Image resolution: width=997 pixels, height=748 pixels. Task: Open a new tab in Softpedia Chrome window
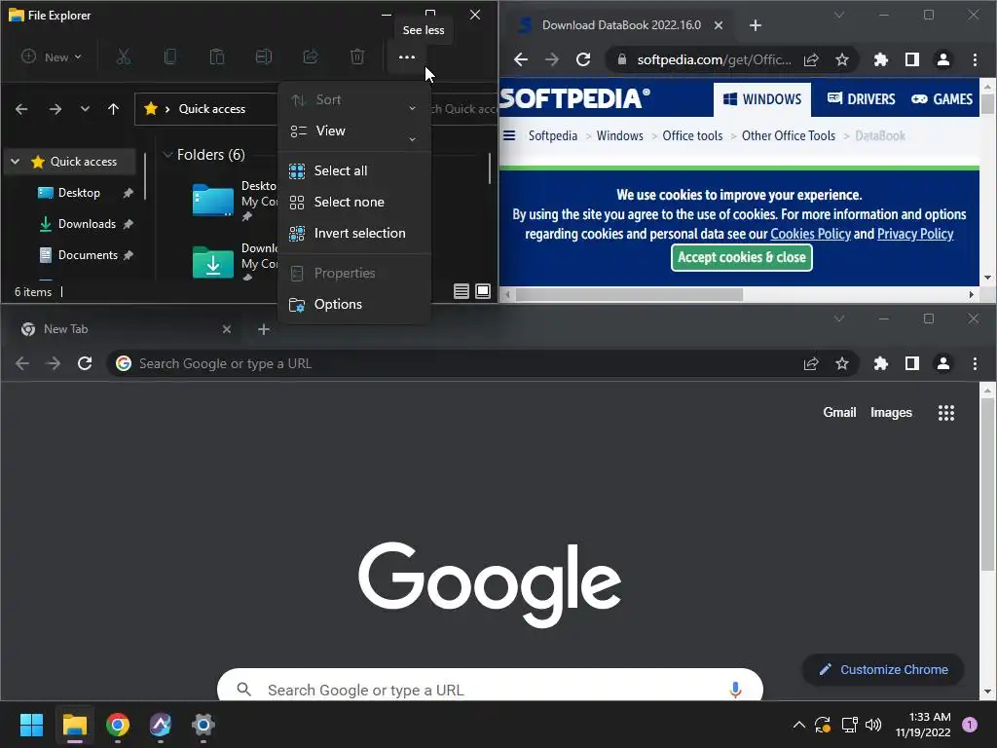tap(756, 25)
